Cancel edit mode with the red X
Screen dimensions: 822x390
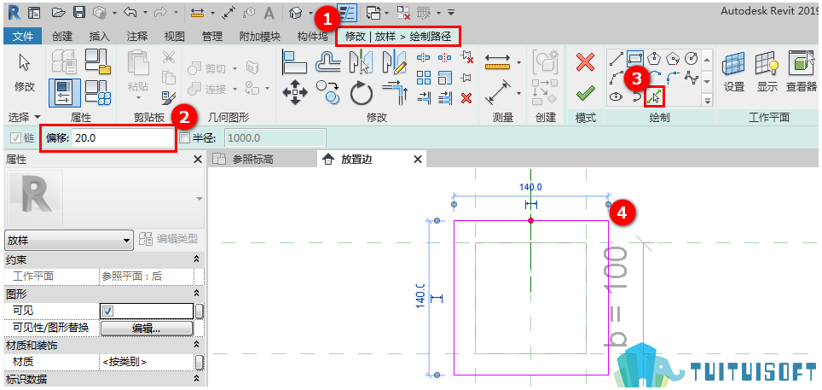tap(585, 62)
